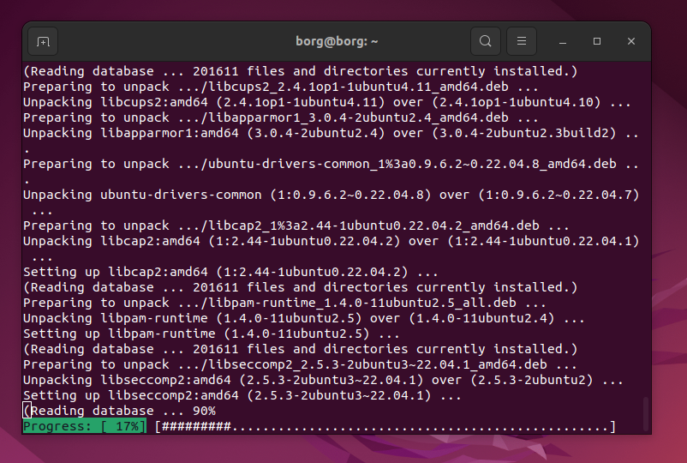Minimize the terminal window
The height and width of the screenshot is (463, 687).
click(564, 41)
